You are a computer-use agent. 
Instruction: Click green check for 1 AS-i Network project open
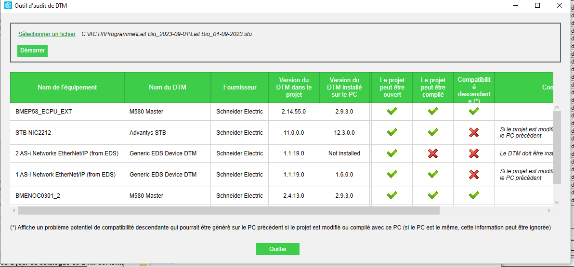[x=392, y=174]
